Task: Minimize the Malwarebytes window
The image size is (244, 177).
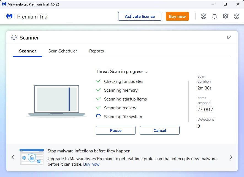Action: pos(213,4)
